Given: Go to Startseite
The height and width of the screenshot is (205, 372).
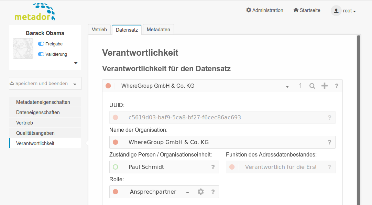Looking at the screenshot, I should tap(307, 10).
